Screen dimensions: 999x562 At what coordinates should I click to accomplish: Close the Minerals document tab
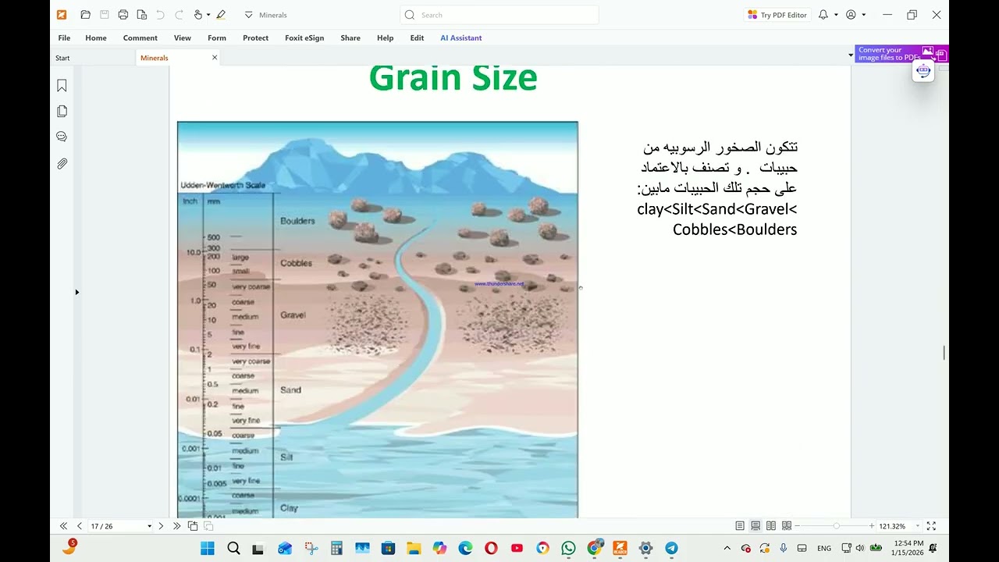point(215,57)
